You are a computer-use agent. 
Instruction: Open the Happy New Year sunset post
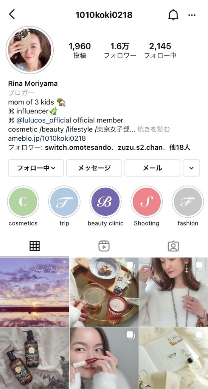click(x=34, y=292)
